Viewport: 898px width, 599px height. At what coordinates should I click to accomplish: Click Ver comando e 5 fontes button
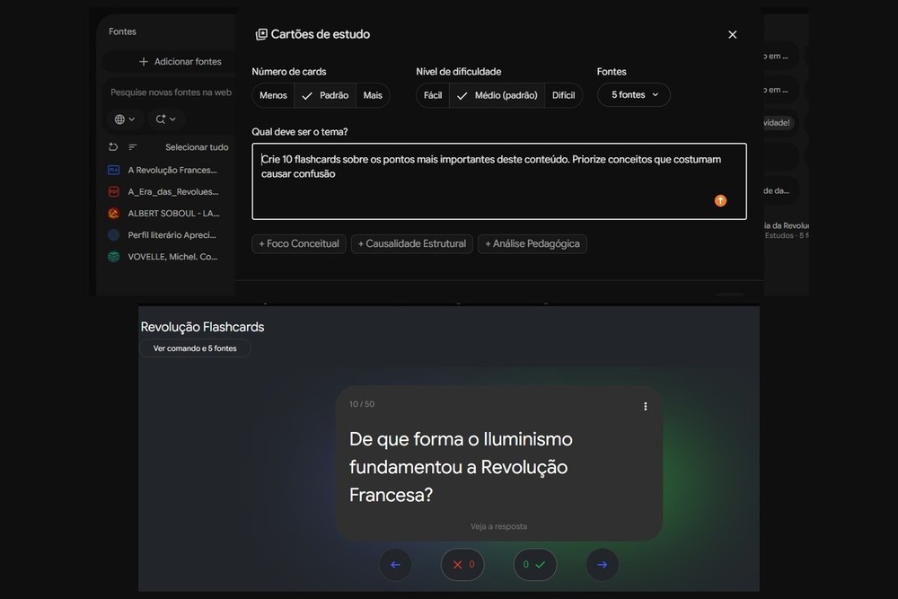(195, 348)
